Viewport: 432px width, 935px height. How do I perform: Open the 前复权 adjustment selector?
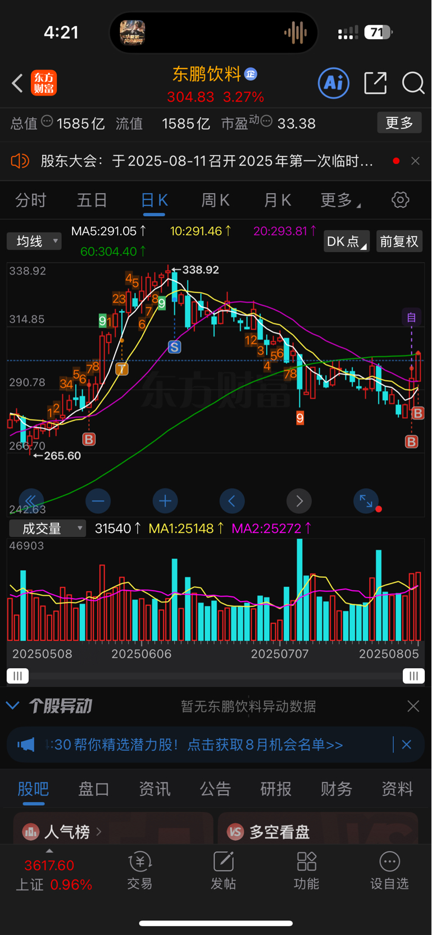(399, 241)
